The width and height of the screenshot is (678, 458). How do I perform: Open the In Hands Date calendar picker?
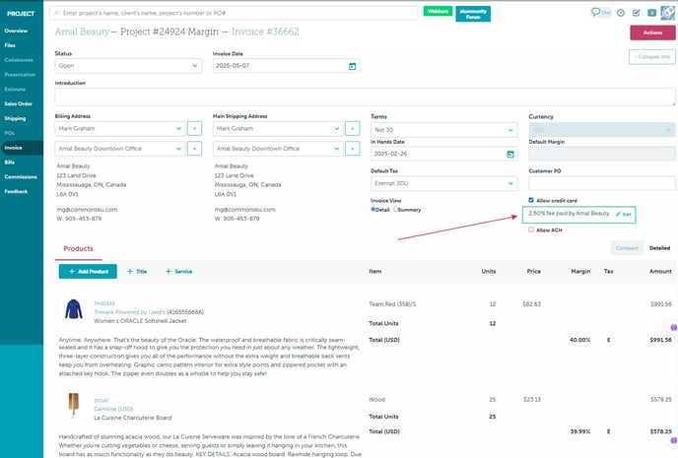coord(509,154)
